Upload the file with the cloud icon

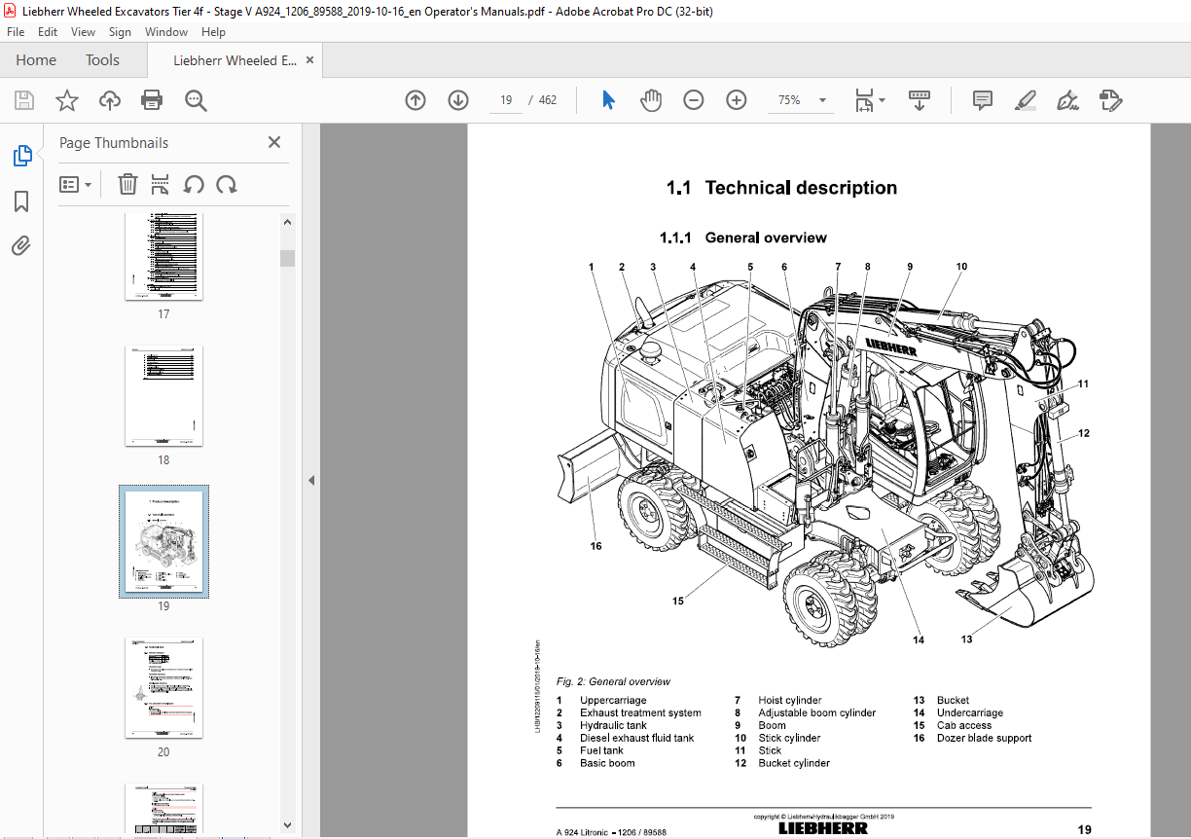(109, 100)
